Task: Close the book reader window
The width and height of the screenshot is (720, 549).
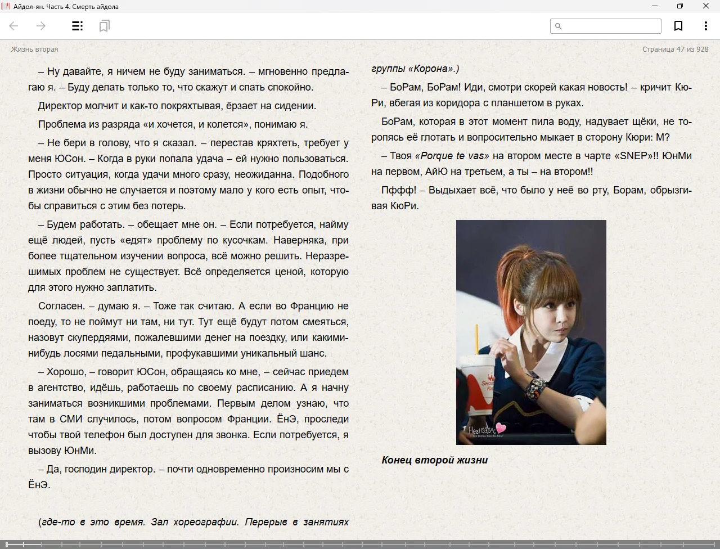Action: (x=706, y=6)
